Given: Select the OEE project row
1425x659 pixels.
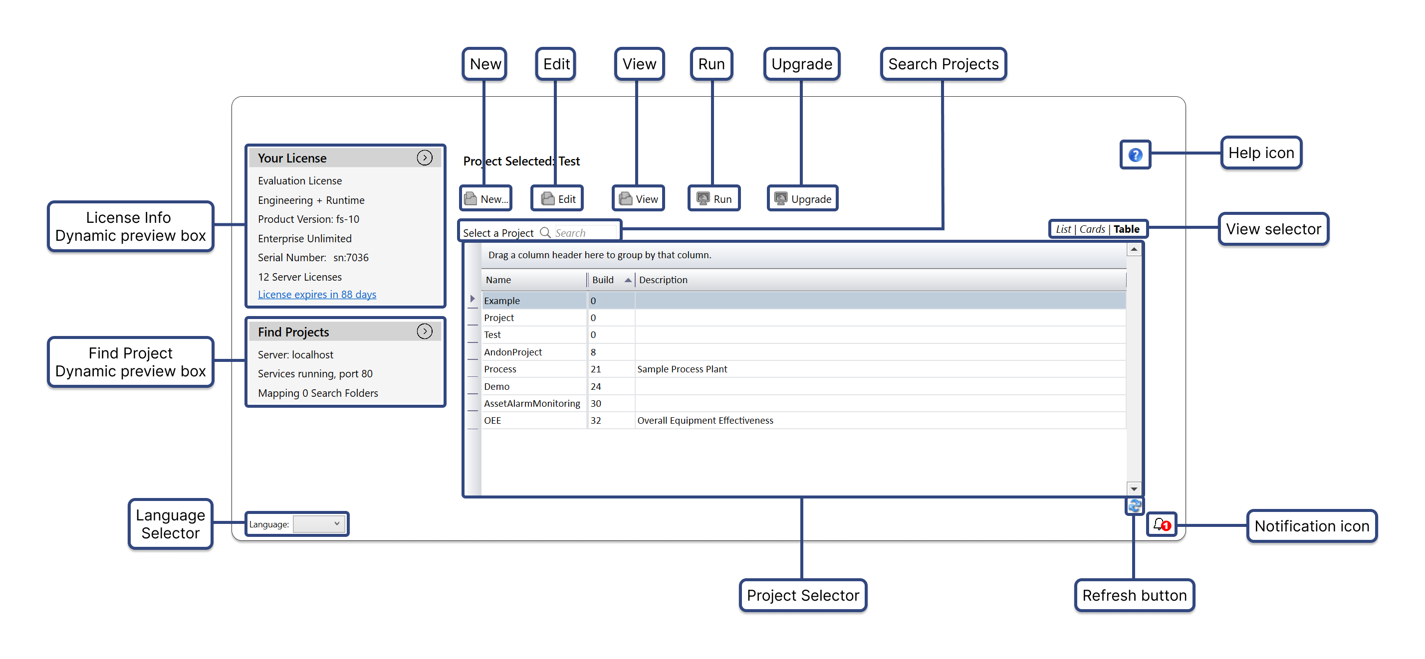Looking at the screenshot, I should tap(492, 421).
